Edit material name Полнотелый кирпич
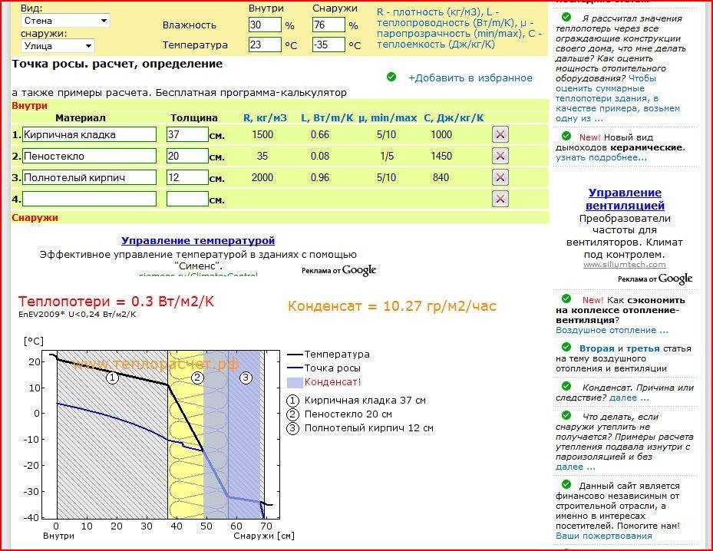Viewport: 713px width, 551px height. point(89,177)
